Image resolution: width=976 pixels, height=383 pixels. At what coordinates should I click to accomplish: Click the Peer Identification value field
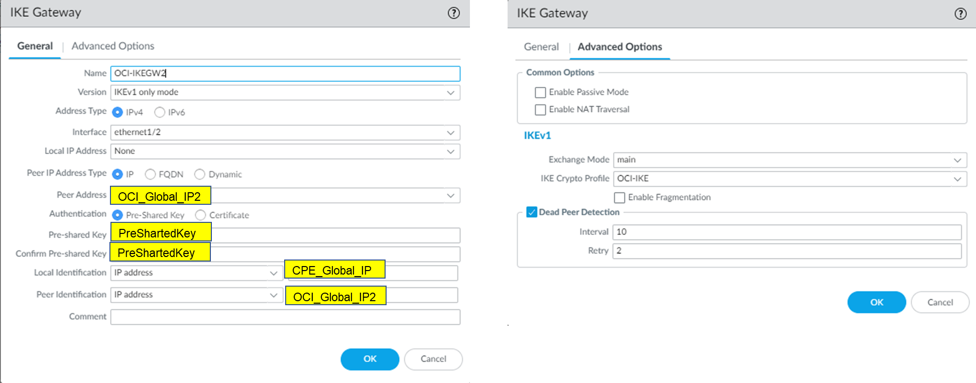tap(372, 295)
